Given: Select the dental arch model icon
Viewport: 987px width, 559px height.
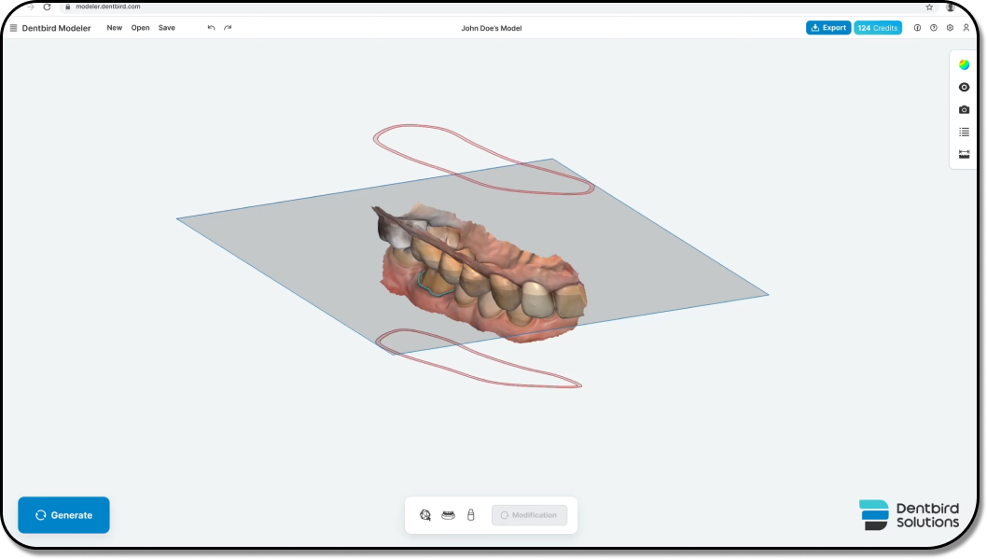Looking at the screenshot, I should click(448, 515).
